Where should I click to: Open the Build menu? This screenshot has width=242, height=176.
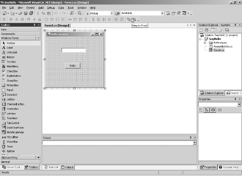click(41, 8)
